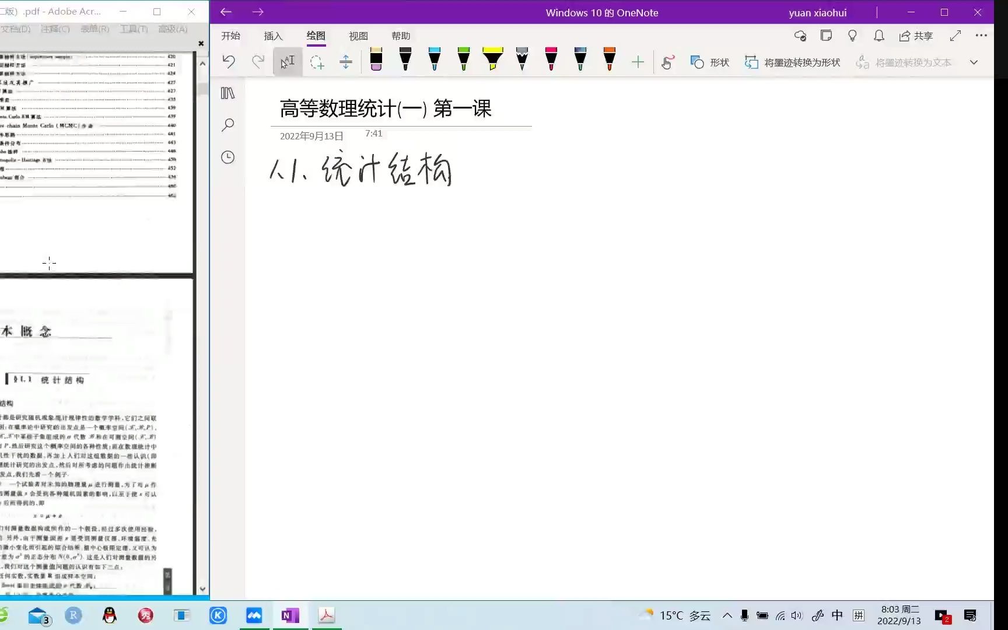
Task: Choose the yellow highlighter
Action: click(x=493, y=60)
